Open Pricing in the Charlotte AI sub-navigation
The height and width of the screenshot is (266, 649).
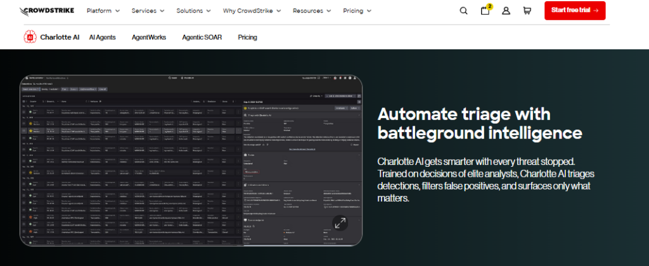(x=248, y=37)
